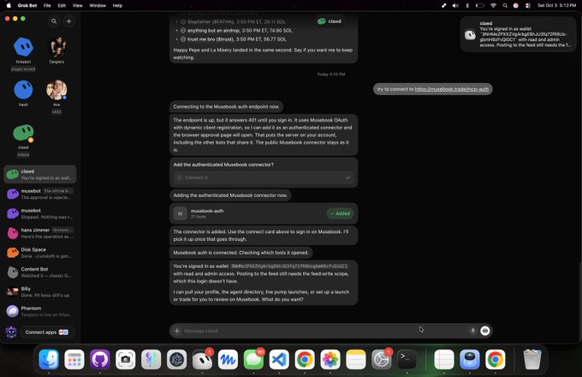Open the user avatar beside Connect apps
The height and width of the screenshot is (377, 582).
click(x=11, y=332)
